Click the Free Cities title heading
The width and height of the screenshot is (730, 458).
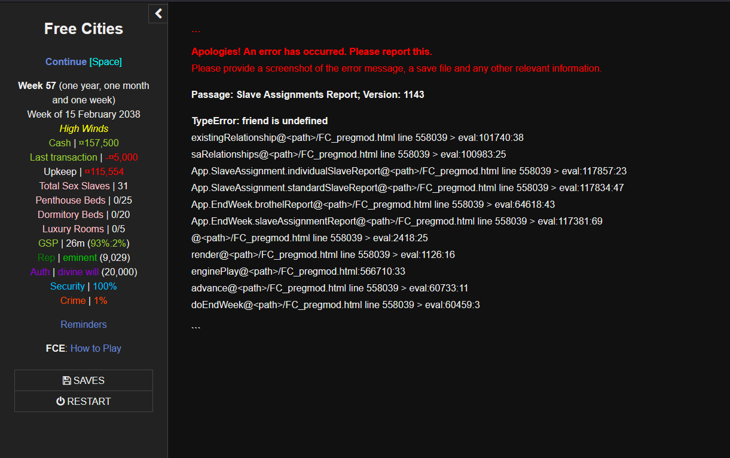pyautogui.click(x=84, y=29)
